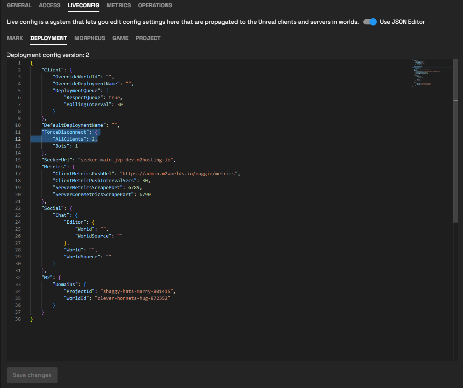
Task: Select the MARK config sub-tab
Action: (15, 38)
